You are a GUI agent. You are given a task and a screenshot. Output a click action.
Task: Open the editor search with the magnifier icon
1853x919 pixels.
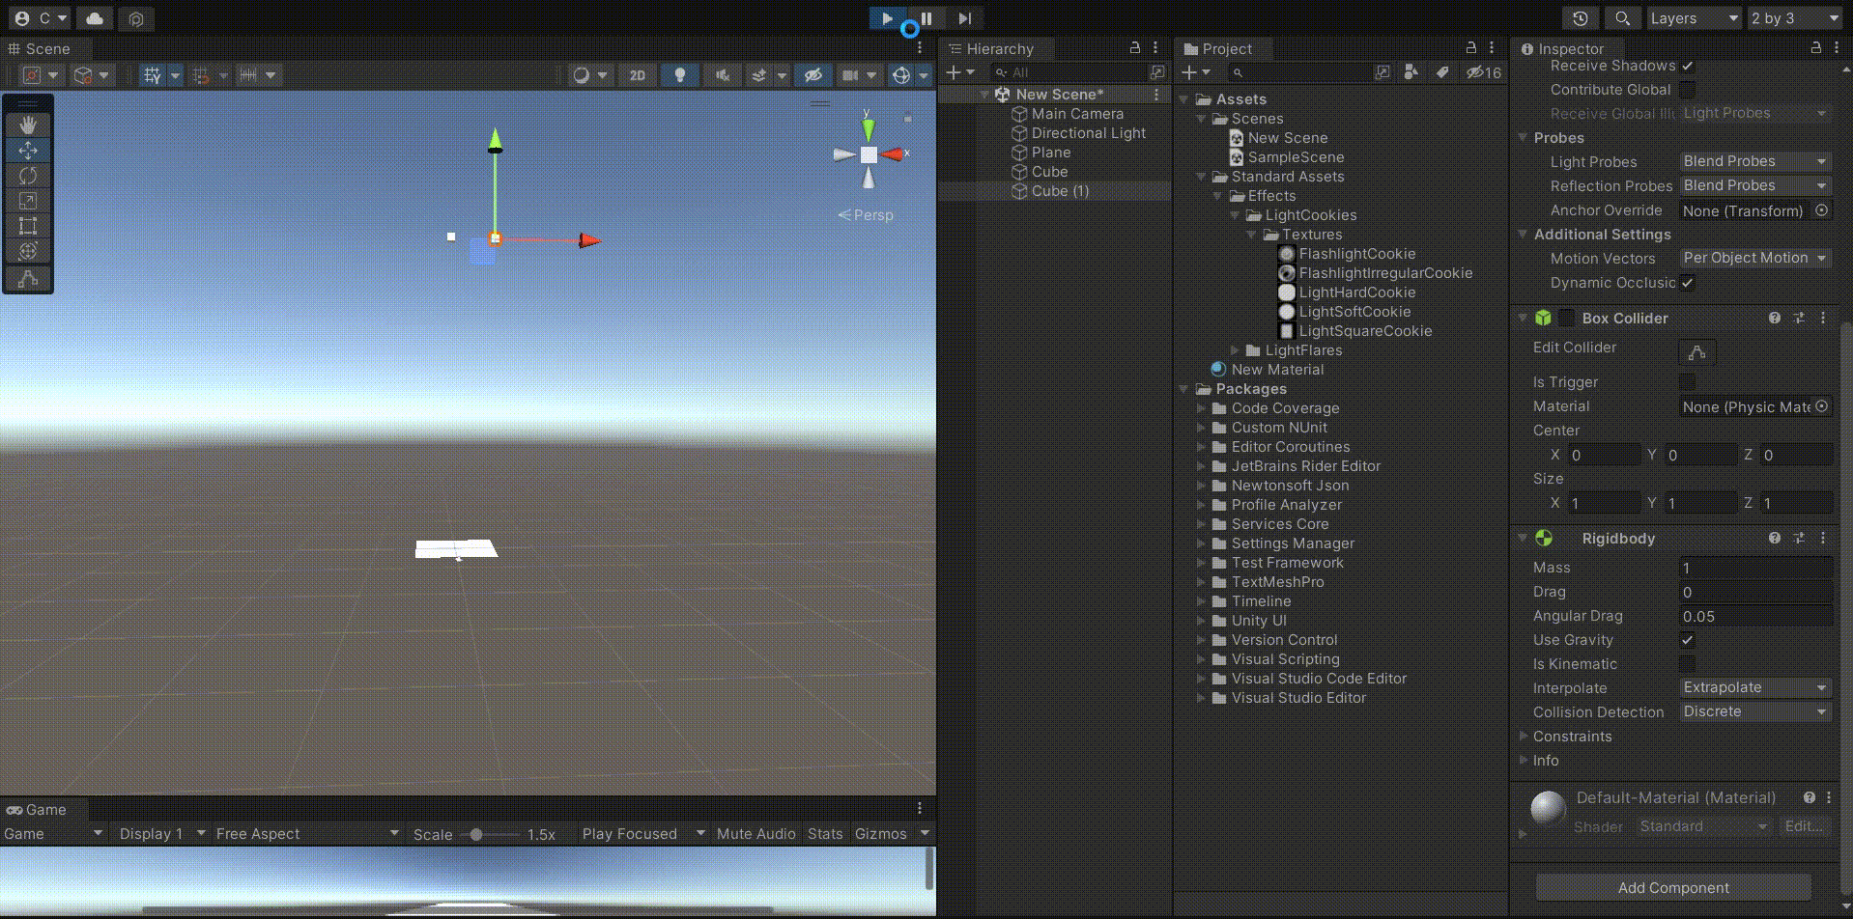point(1621,17)
